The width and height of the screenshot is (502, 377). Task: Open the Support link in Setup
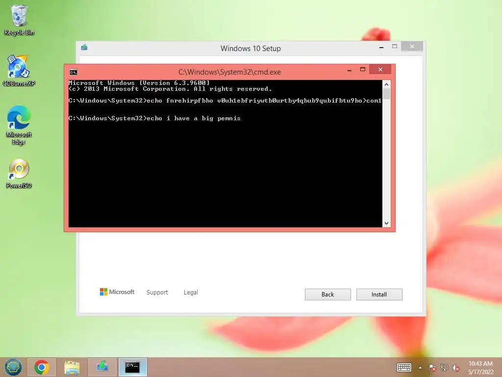157,293
